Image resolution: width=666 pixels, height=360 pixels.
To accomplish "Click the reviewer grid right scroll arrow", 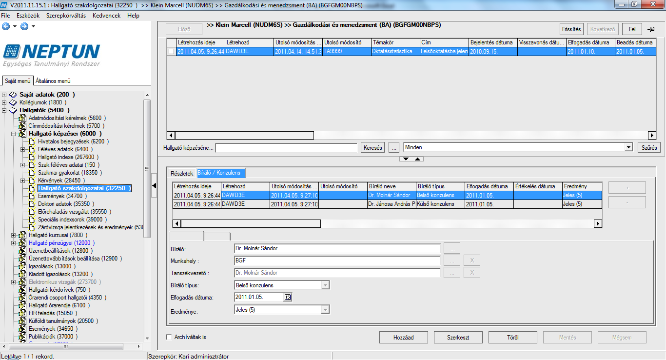I will 598,223.
